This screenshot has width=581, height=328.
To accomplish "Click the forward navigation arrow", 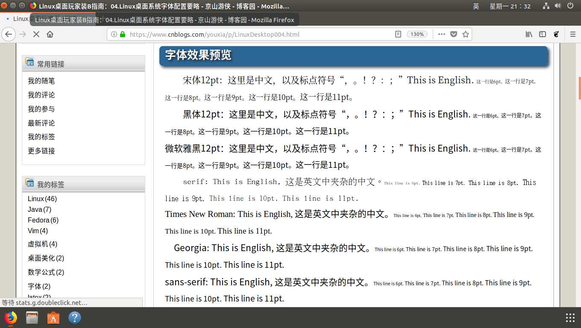I will pos(23,34).
